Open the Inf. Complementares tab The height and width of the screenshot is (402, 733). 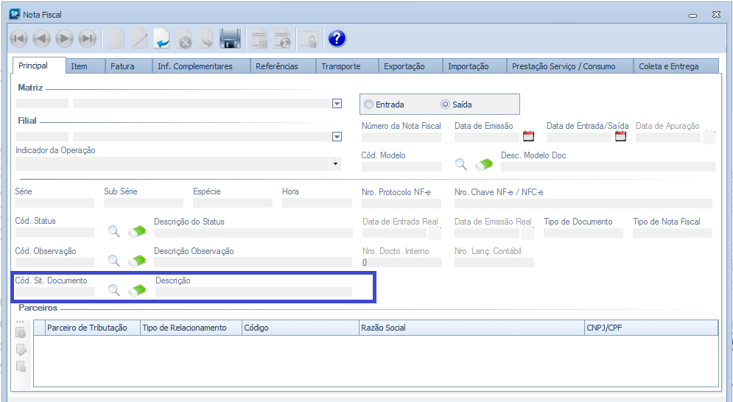tap(194, 66)
